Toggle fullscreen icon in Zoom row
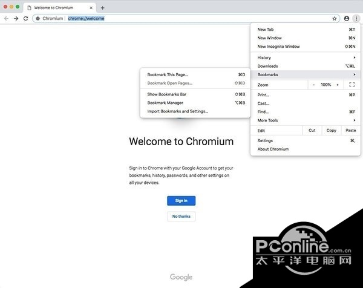Image resolution: width=363 pixels, height=288 pixels. point(352,85)
